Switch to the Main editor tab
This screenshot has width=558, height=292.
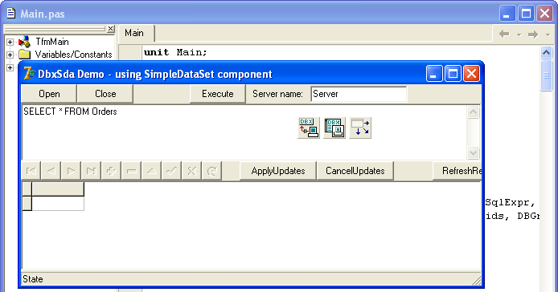click(x=134, y=33)
